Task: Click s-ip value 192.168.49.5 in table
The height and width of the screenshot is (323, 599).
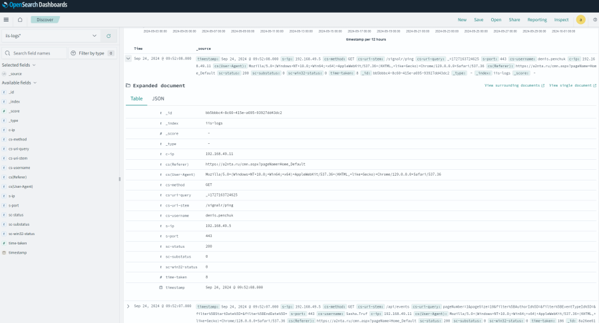Action: coord(218,226)
